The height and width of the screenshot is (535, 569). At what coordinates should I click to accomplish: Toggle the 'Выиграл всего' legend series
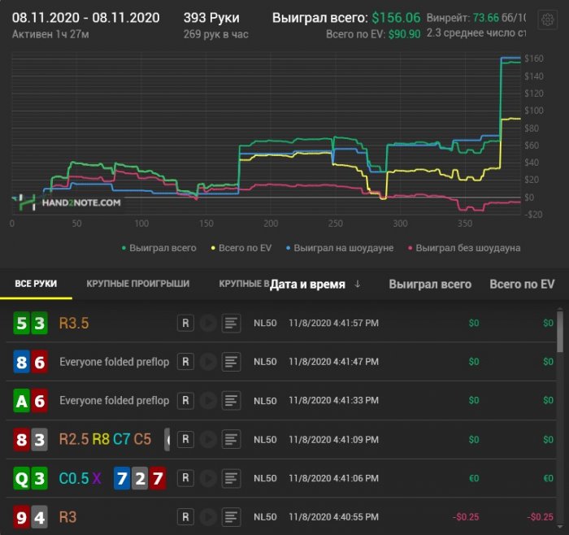[x=159, y=248]
